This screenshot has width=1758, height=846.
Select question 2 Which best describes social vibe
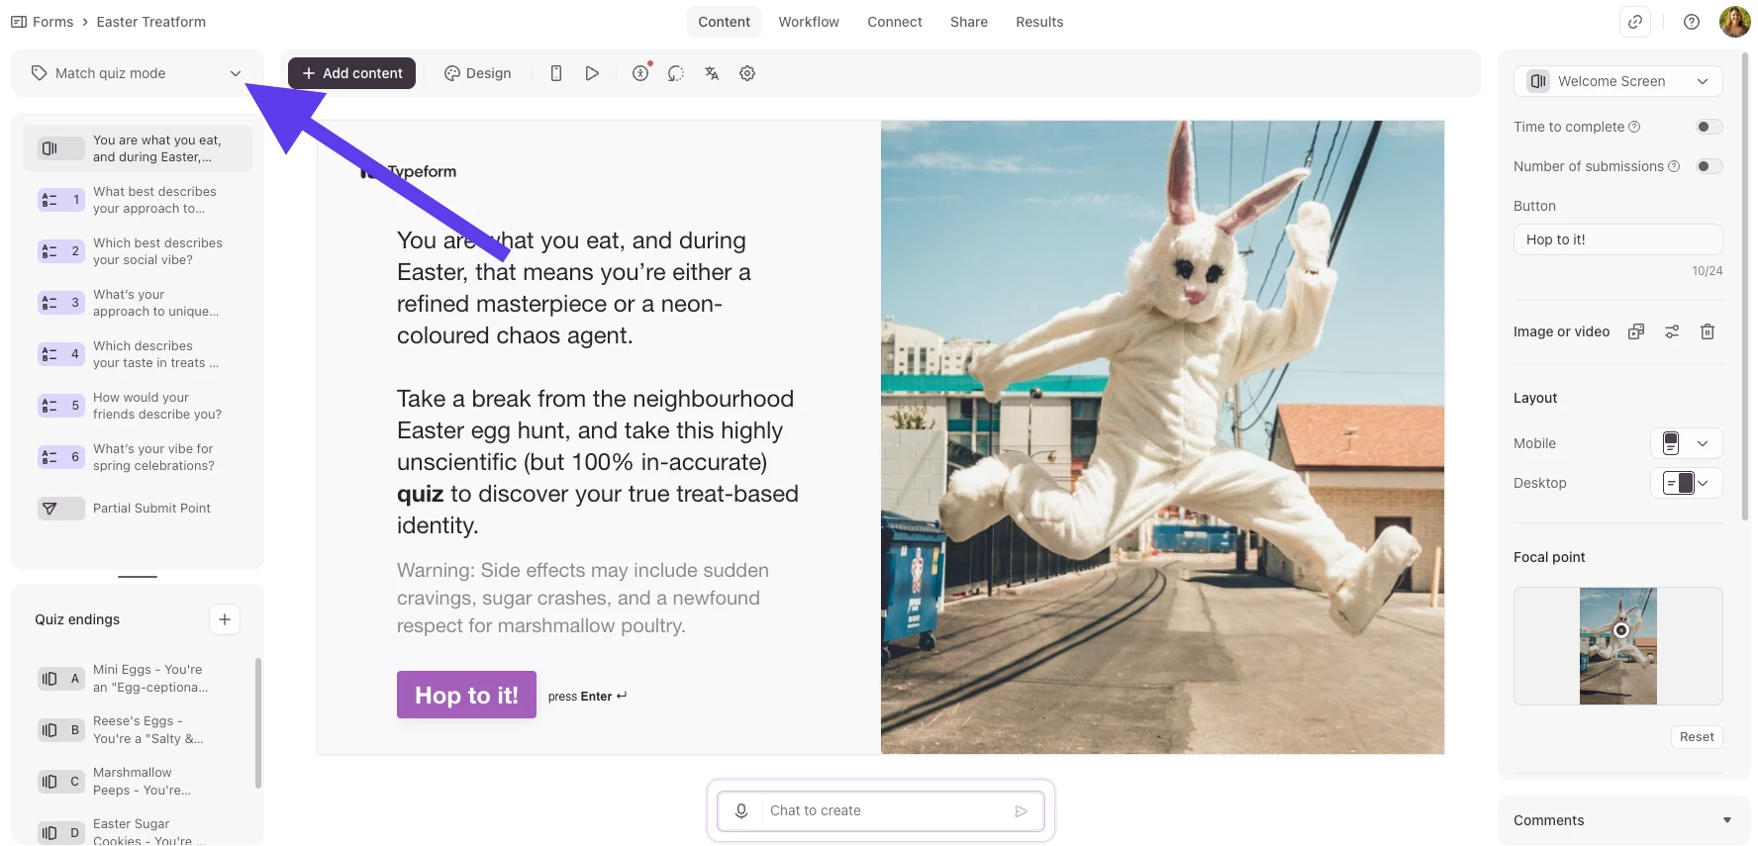point(138,251)
